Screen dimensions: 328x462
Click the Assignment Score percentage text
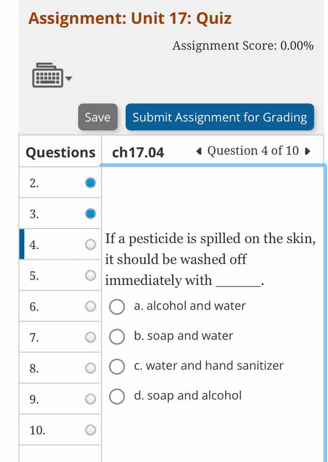click(x=243, y=46)
